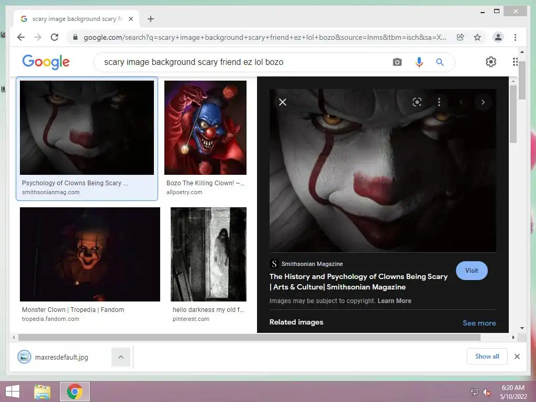Close the image preview panel
This screenshot has width=536, height=402.
point(282,102)
